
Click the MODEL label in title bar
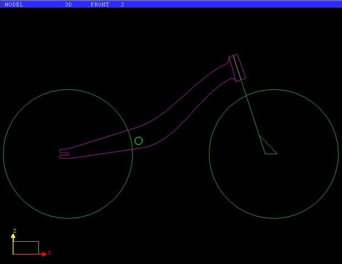click(x=14, y=5)
